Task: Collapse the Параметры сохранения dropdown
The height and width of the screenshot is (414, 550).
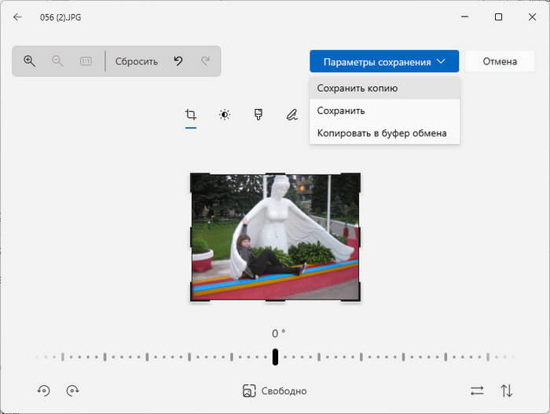Action: pos(383,62)
